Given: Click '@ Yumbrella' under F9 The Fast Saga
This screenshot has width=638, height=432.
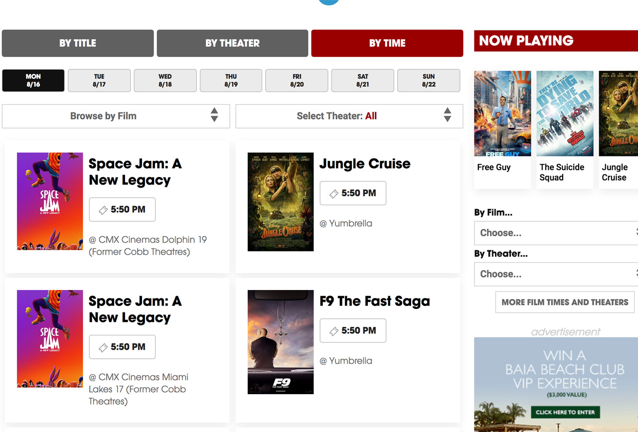Looking at the screenshot, I should [x=346, y=361].
